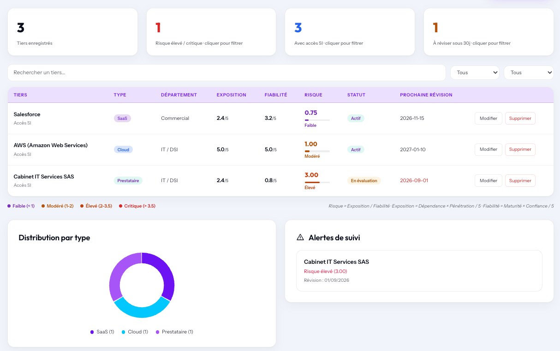
Task: Click the revision date 2027-01-10
Action: click(412, 149)
